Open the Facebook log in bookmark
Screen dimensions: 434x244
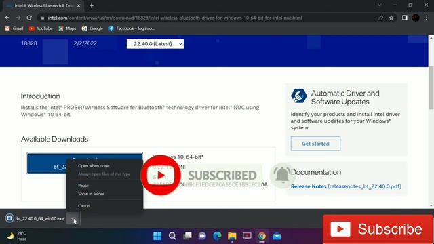(x=132, y=28)
